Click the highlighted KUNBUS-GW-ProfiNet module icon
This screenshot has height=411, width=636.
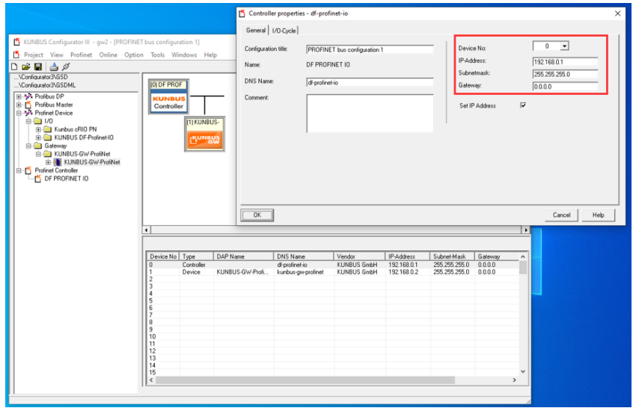[x=58, y=162]
